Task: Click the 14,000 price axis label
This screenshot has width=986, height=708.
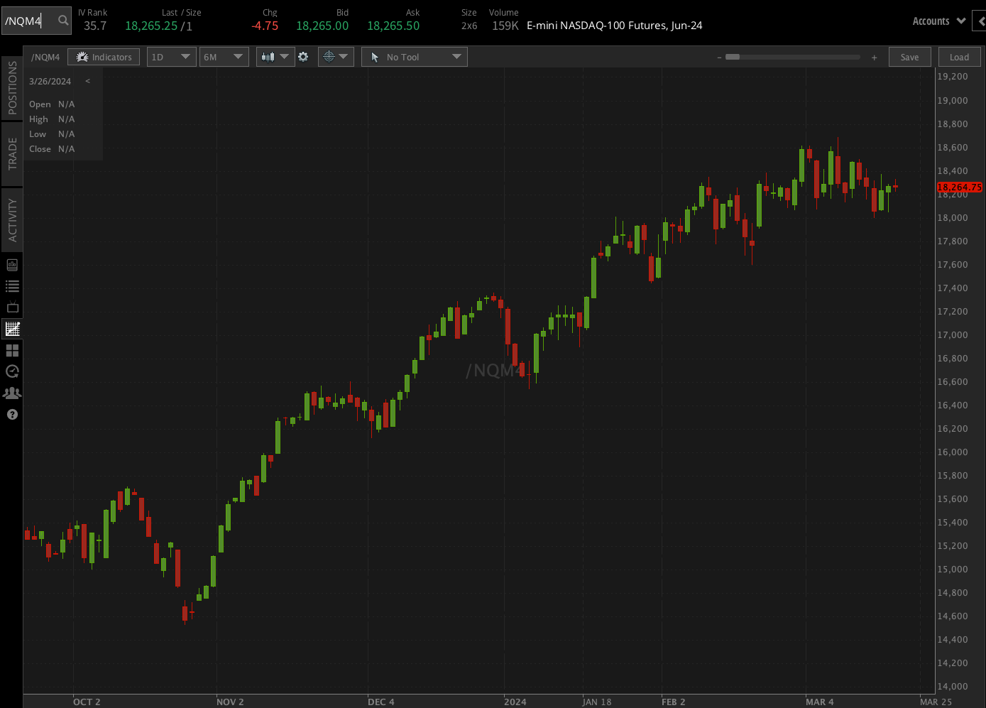Action: [x=953, y=686]
